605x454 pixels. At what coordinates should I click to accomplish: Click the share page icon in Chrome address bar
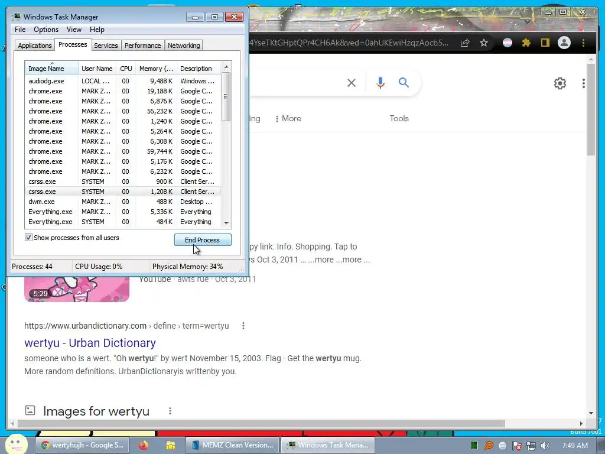pyautogui.click(x=465, y=43)
